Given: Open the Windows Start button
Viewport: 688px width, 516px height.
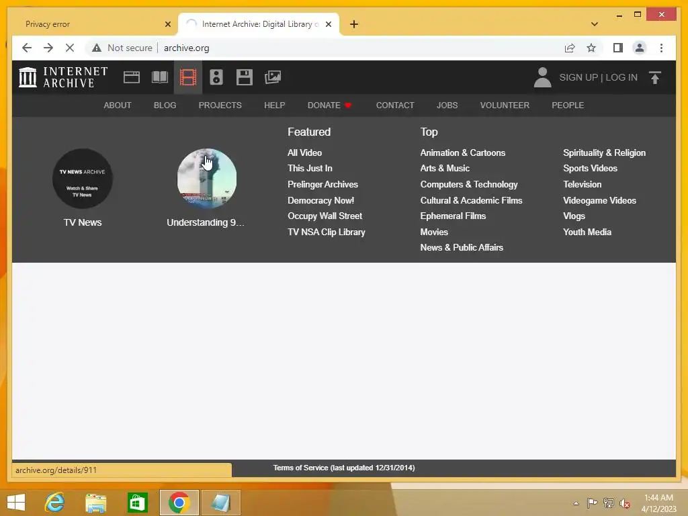Looking at the screenshot, I should (x=16, y=503).
